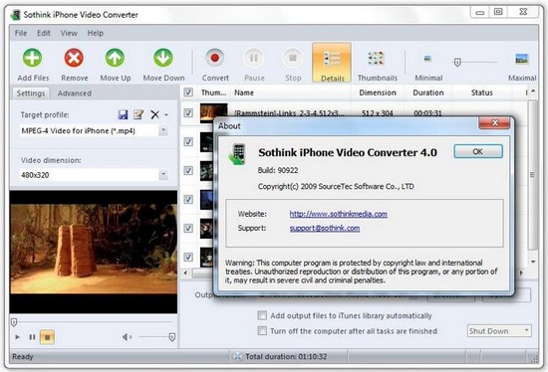
Task: Expand the Target profile dropdown
Action: pyautogui.click(x=163, y=131)
